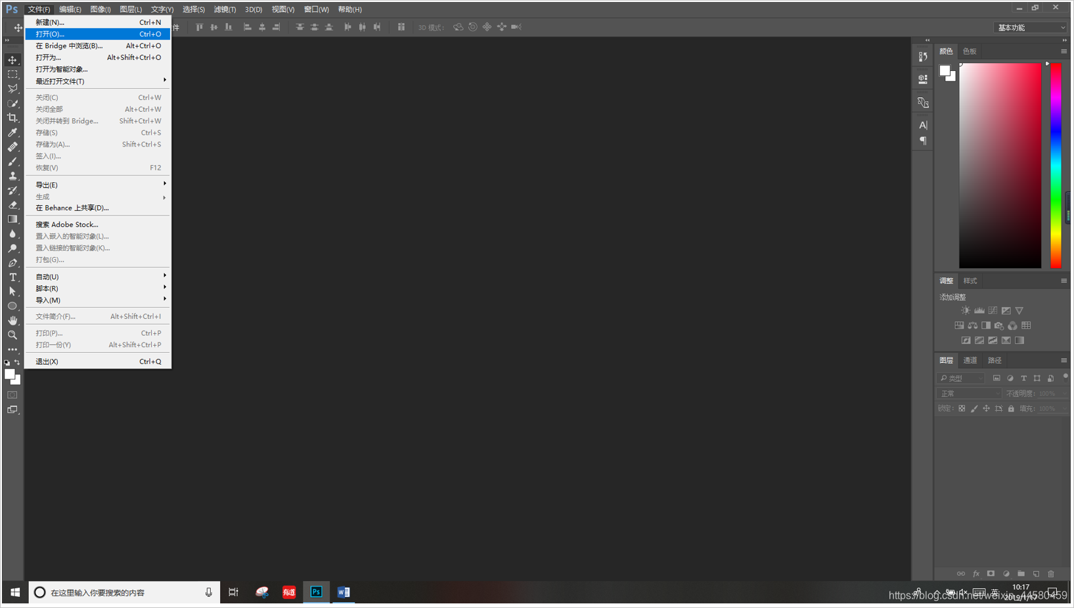This screenshot has width=1074, height=608.
Task: Swap foreground and background colors
Action: pyautogui.click(x=17, y=362)
